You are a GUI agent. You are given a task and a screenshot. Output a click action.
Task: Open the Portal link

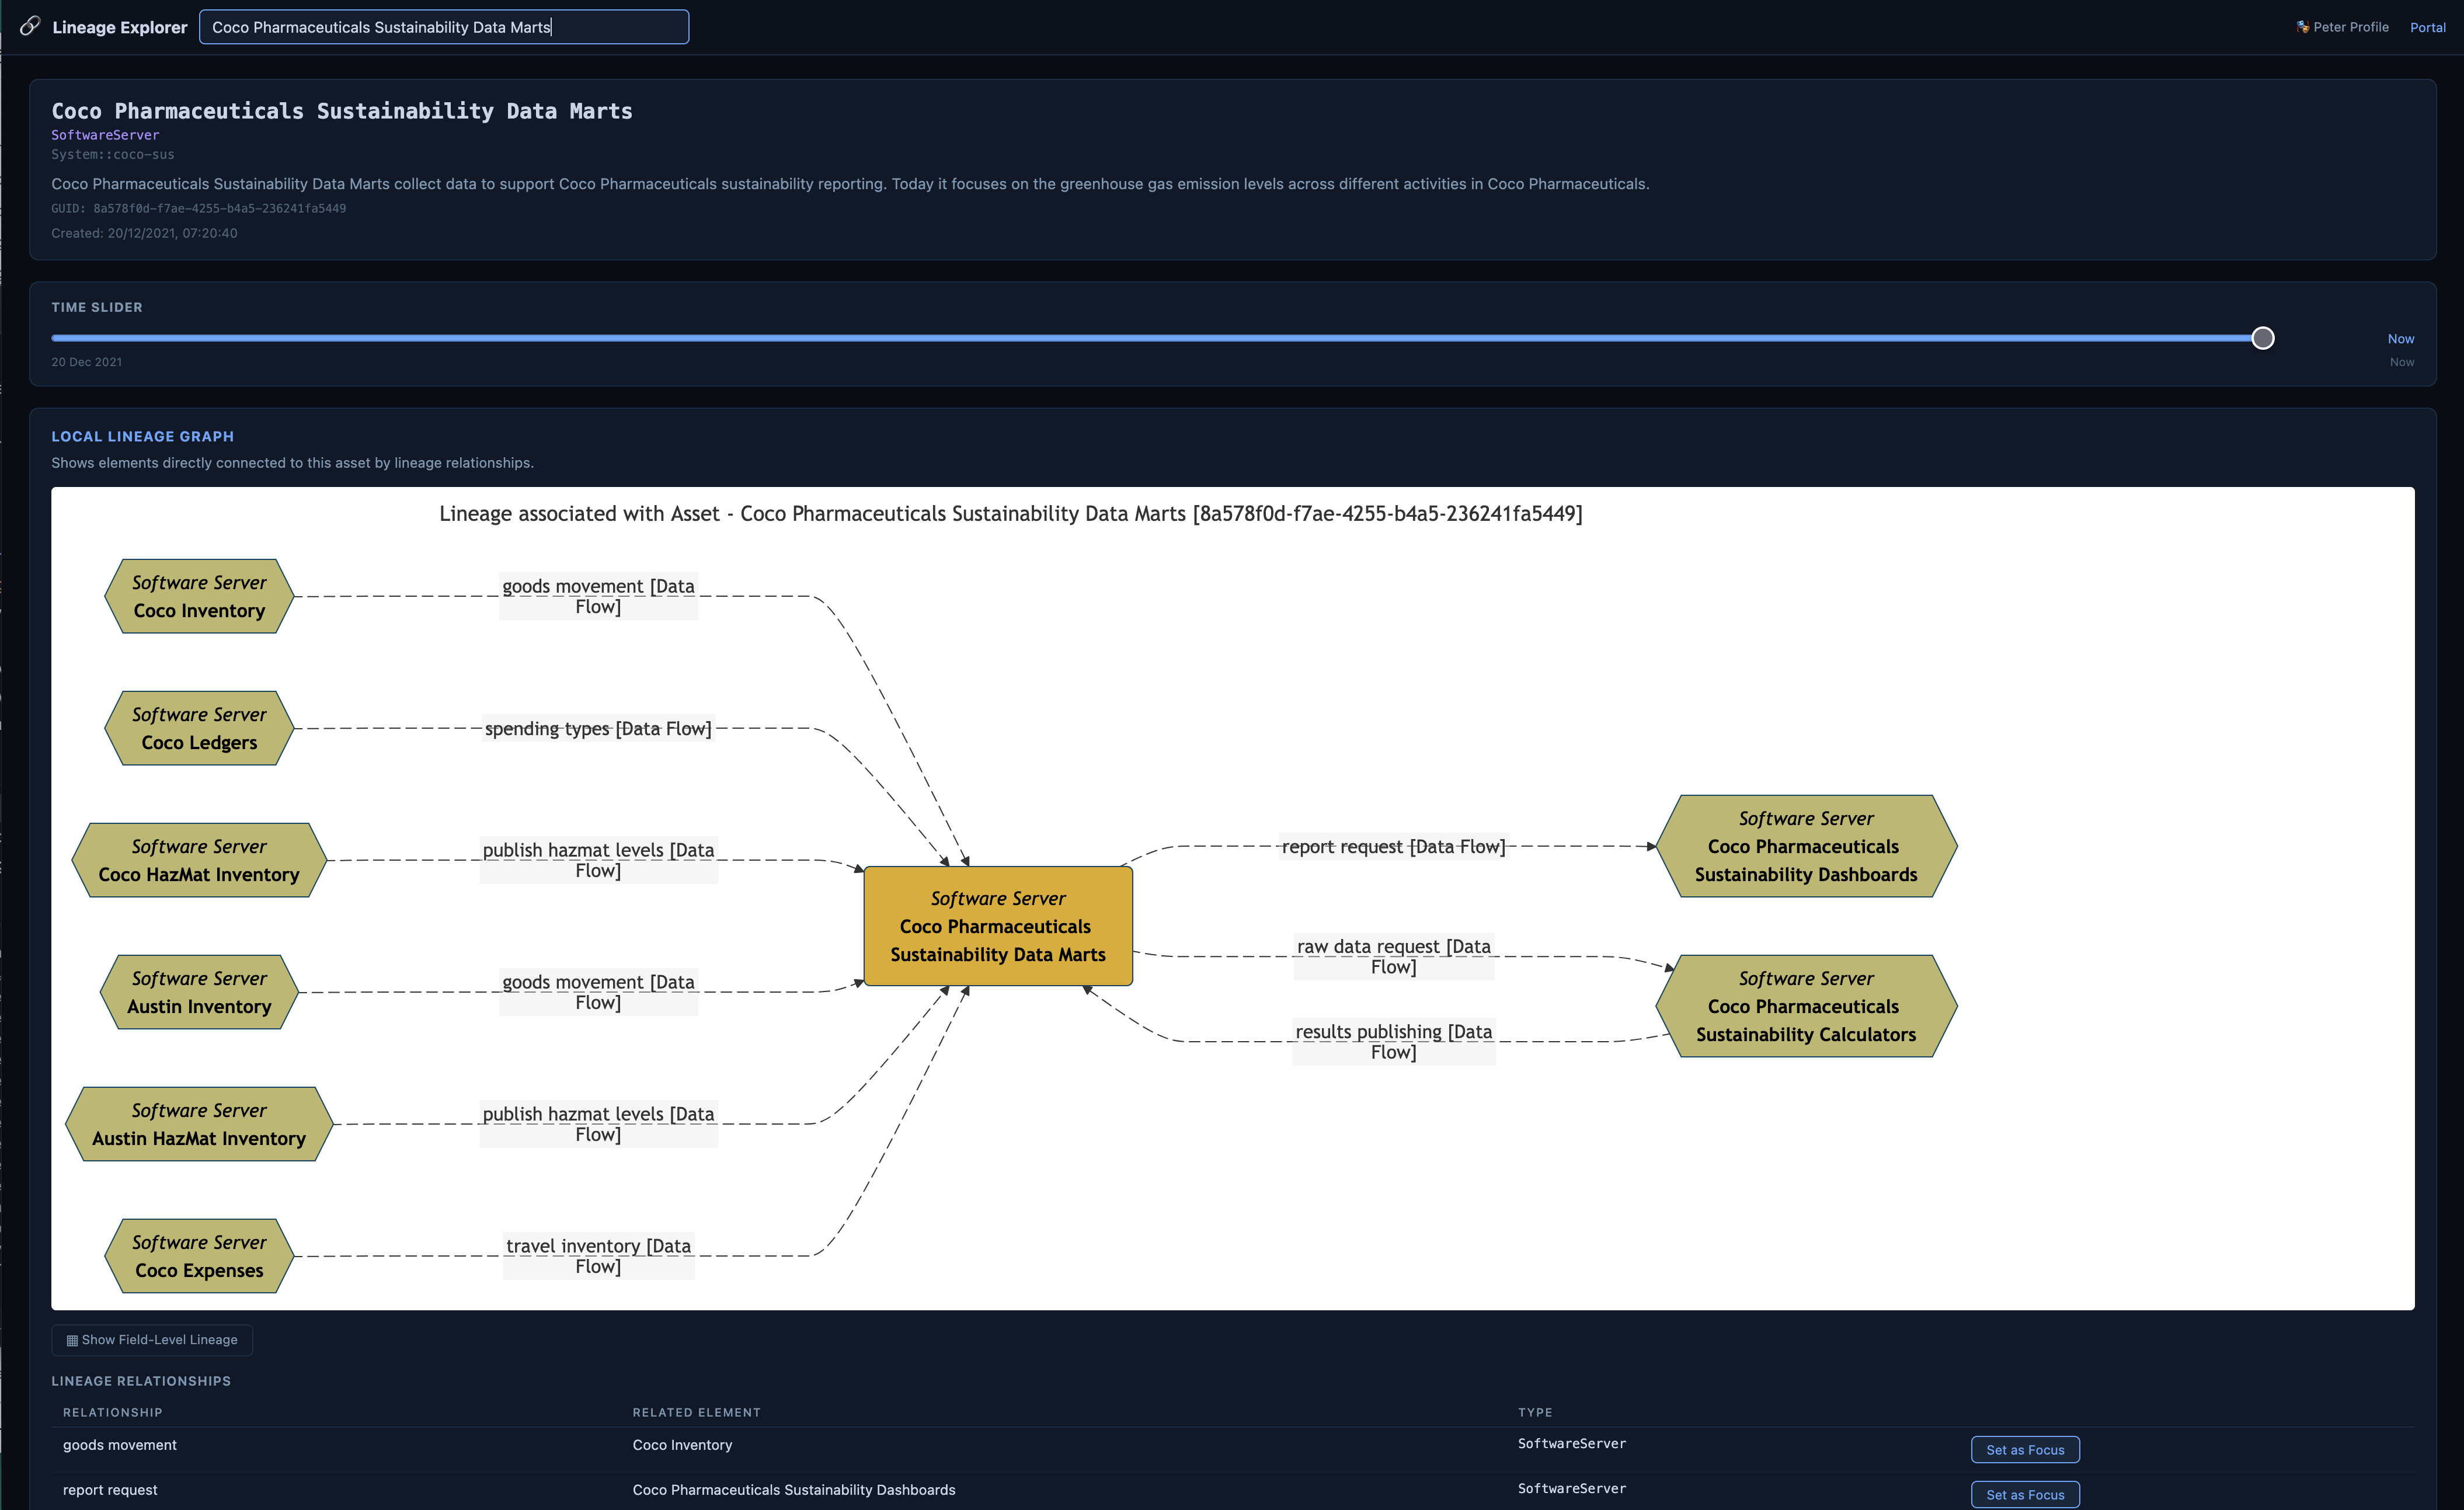(x=2427, y=27)
